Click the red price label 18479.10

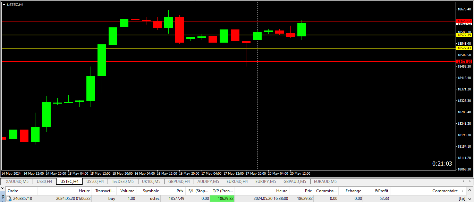[464, 62]
